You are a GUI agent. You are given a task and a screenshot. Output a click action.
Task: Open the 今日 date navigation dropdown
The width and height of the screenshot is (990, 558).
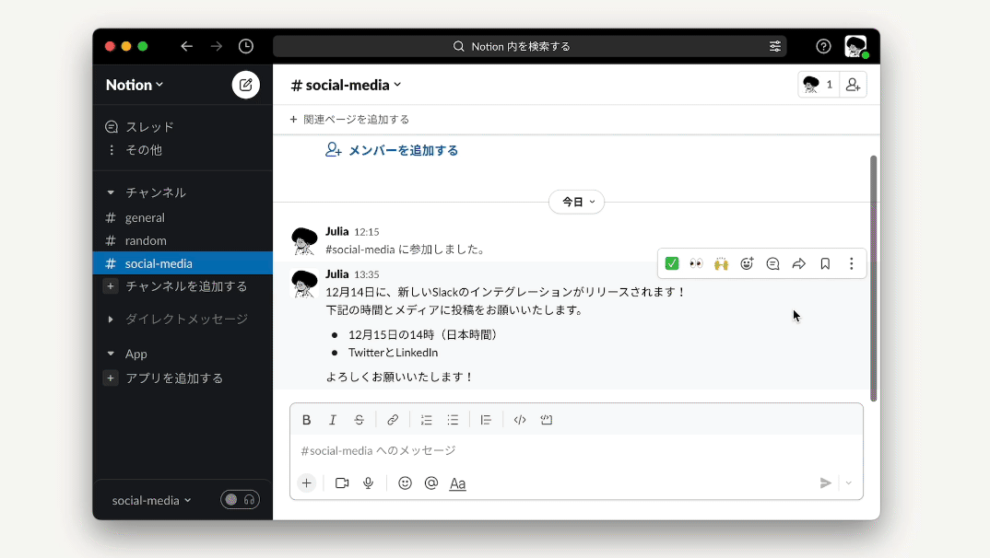click(576, 202)
